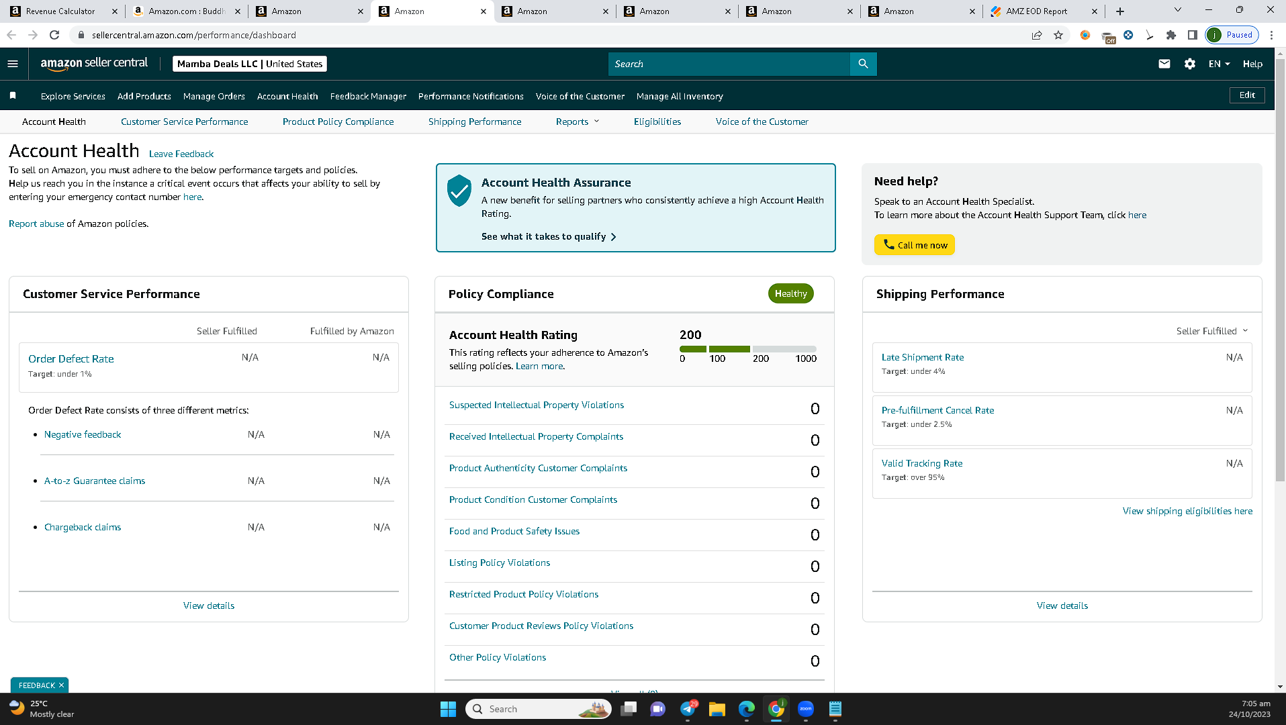Screen dimensions: 1286x725
Task: Click the blue circular extension icon
Action: tap(1128, 35)
